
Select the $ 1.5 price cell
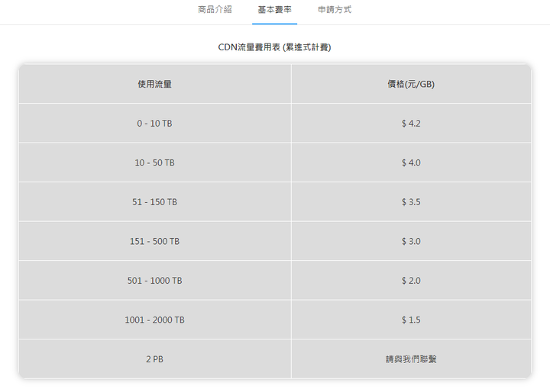(411, 320)
